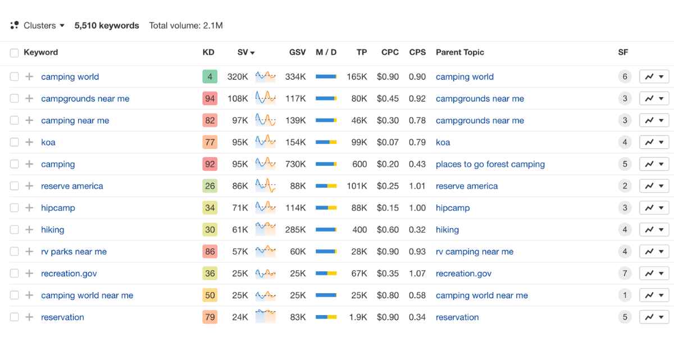
Task: Check the box for reserve america row
Action: pos(14,186)
